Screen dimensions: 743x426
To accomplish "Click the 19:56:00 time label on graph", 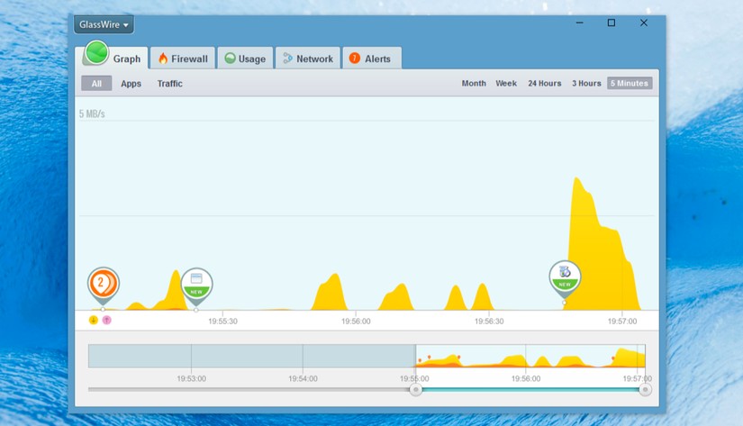I will click(356, 322).
